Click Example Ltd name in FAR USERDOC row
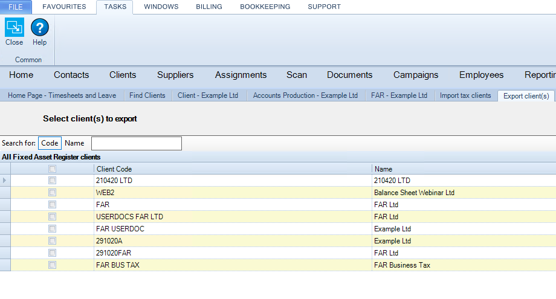556x299 pixels. 464,228
